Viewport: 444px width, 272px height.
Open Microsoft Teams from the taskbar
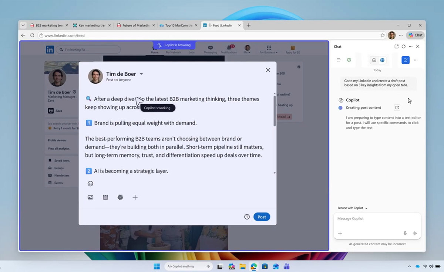(286, 266)
